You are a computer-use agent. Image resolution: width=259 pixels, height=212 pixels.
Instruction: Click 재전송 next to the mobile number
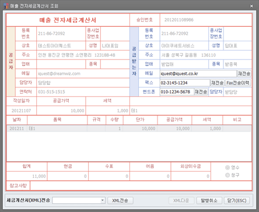tap(201, 92)
